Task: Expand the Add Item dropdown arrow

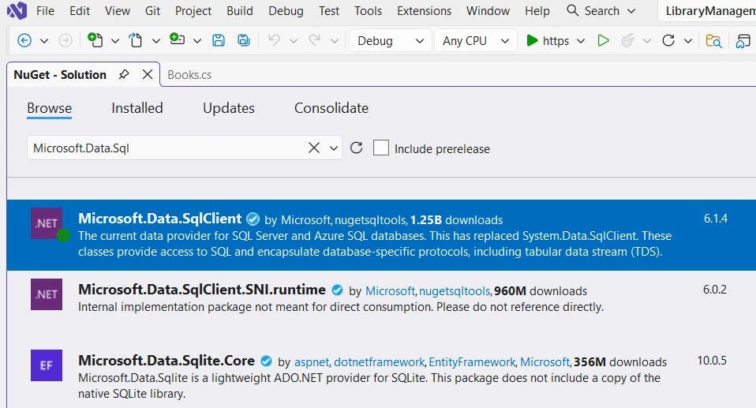Action: coord(197,41)
